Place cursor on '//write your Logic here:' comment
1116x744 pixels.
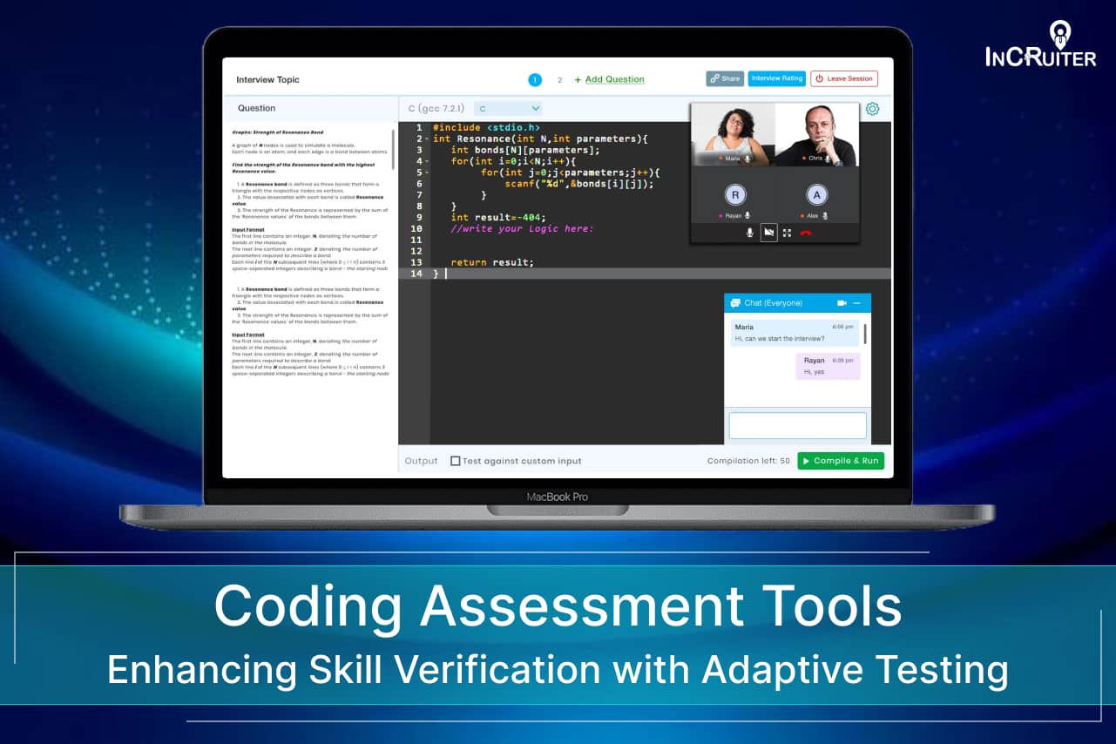[x=522, y=228]
